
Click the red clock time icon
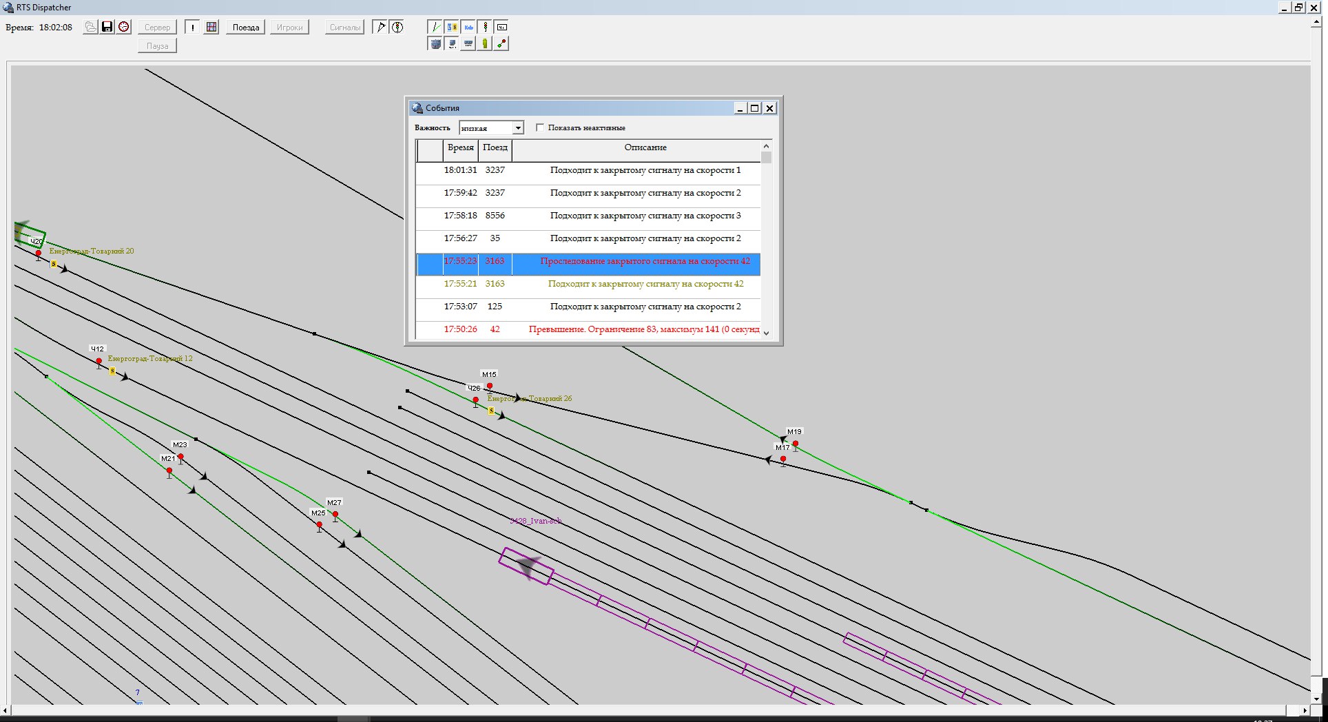pyautogui.click(x=124, y=27)
